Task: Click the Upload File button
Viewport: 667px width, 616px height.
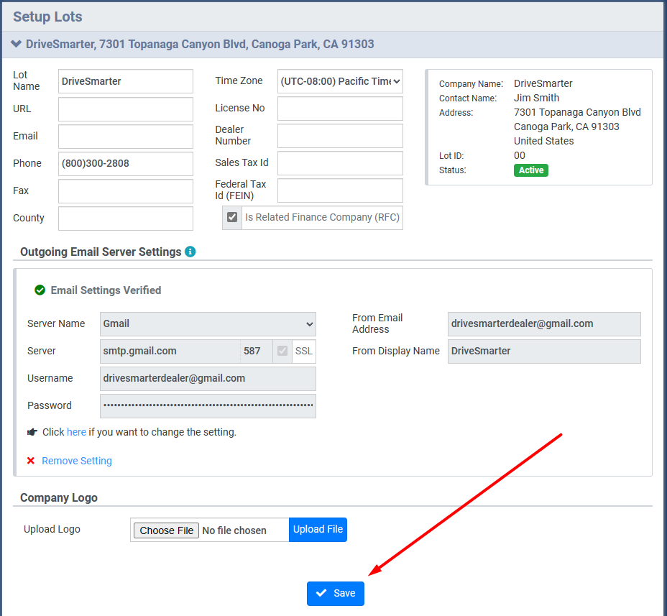Action: (318, 529)
